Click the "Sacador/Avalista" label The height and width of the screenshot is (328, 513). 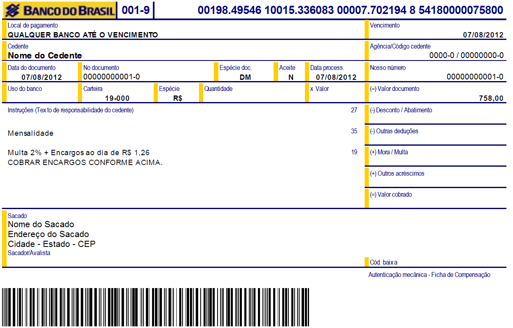point(29,253)
